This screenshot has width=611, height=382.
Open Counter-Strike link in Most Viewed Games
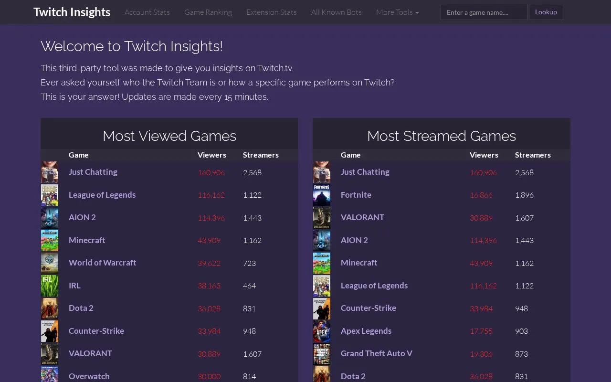point(96,331)
